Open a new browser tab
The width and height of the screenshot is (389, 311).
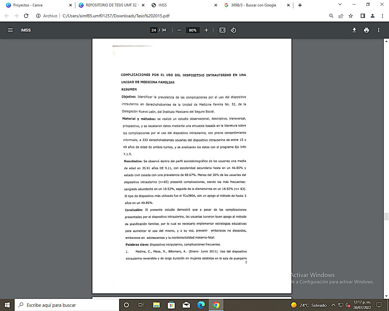[x=300, y=5]
